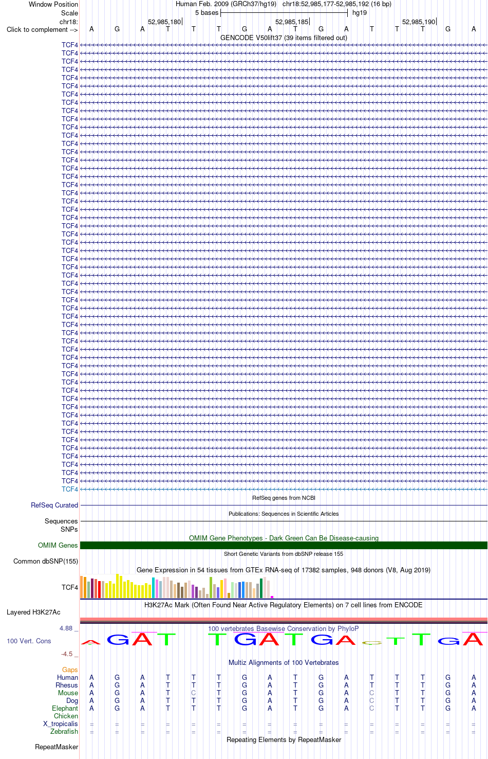Click the pink H3K27Ac signal band

coord(284,620)
